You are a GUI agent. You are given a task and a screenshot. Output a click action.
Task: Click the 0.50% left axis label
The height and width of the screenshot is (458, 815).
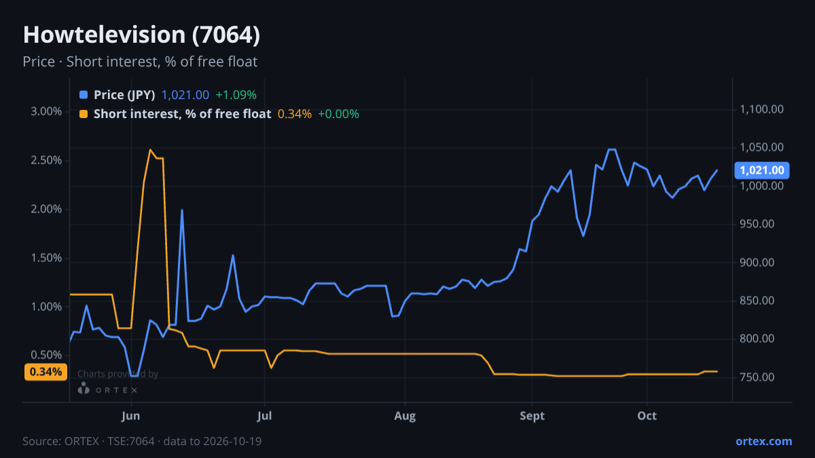[x=46, y=356]
